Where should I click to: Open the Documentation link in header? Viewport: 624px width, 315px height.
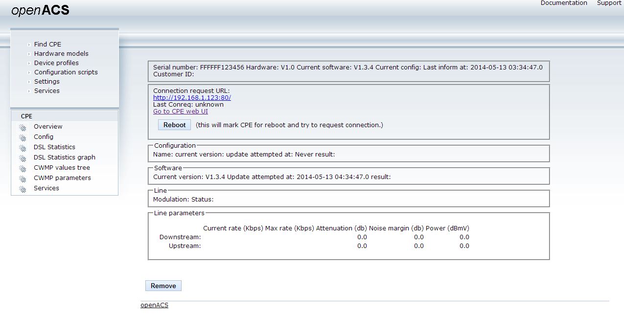563,3
